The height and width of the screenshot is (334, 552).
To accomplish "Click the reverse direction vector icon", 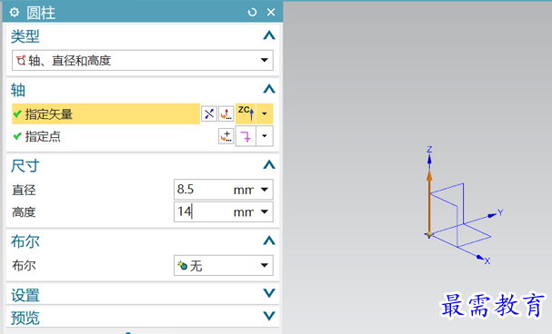I will coord(209,113).
